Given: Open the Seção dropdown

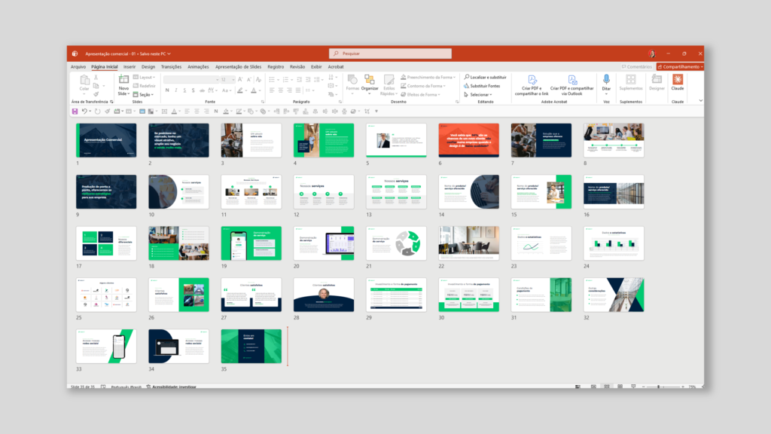Looking at the screenshot, I should coord(143,94).
